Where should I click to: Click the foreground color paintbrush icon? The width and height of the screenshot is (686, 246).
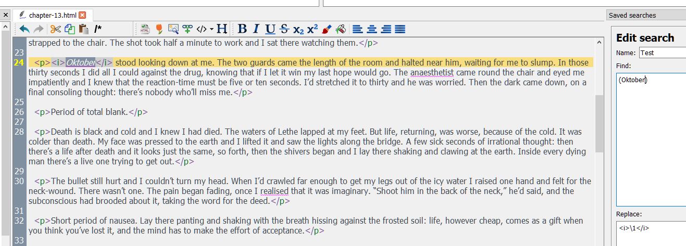tap(327, 29)
